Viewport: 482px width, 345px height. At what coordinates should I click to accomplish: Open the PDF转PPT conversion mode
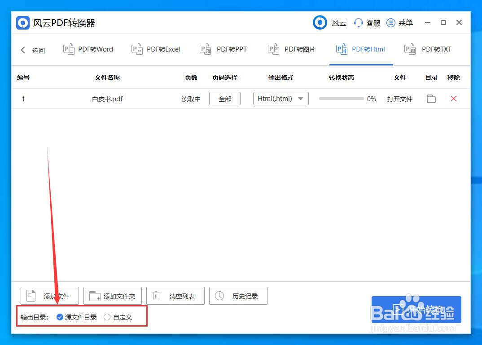(223, 49)
